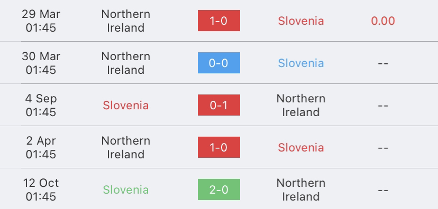This screenshot has width=438, height=209.
Task: Select red Slovenia in 2 Apr row
Action: click(301, 147)
